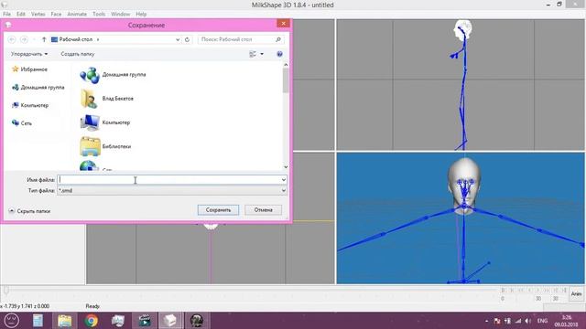Click the file list scrollbar up arrow
Viewport: 586px width, 329px height.
tap(286, 65)
